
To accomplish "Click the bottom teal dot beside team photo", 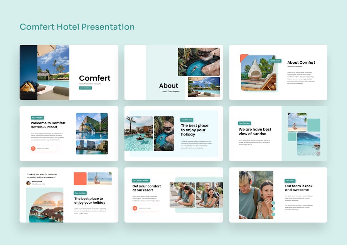I will click(273, 214).
